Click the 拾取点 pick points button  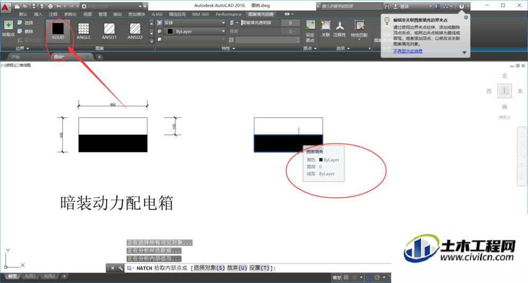(8, 28)
